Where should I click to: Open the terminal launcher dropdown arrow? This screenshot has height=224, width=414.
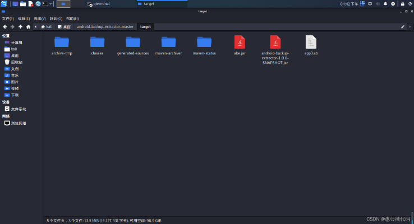pos(51,4)
